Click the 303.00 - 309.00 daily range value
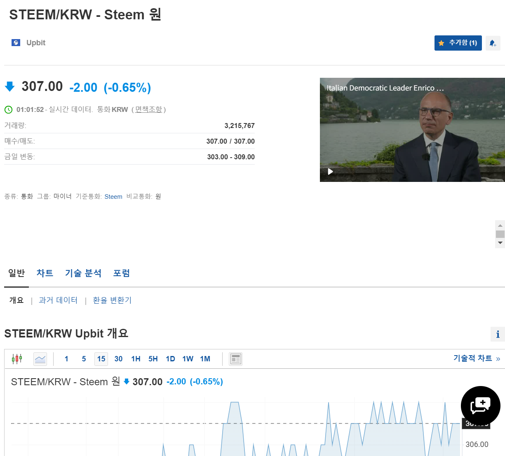The width and height of the screenshot is (505, 456). [231, 157]
